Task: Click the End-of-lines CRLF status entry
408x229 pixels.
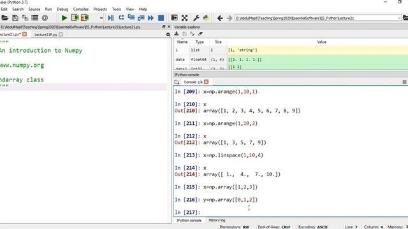Action: pyautogui.click(x=274, y=227)
